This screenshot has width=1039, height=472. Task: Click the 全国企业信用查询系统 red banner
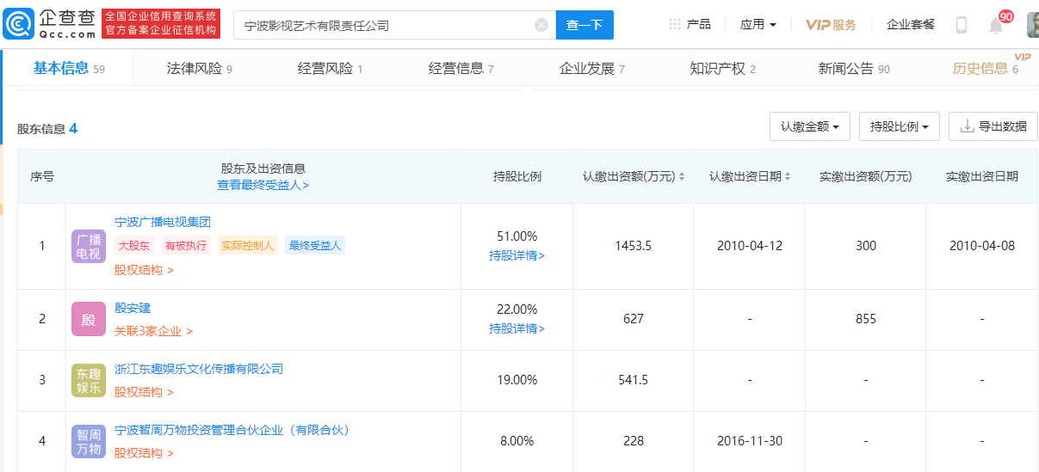[161, 24]
